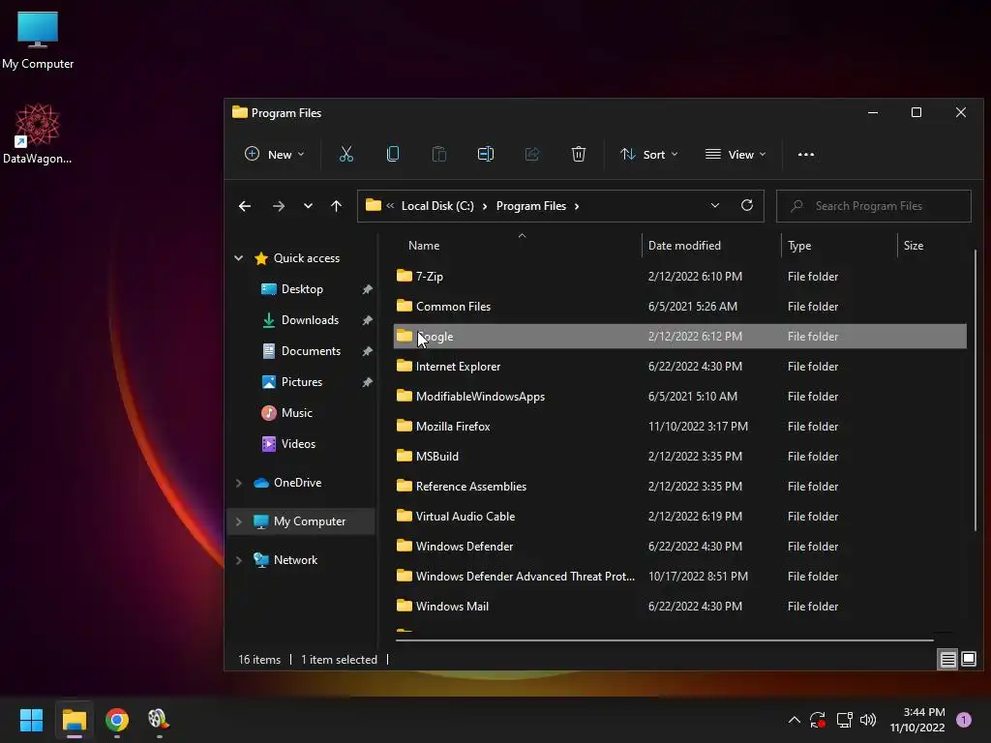
Task: Select the Mozilla Firefox folder
Action: (x=680, y=427)
